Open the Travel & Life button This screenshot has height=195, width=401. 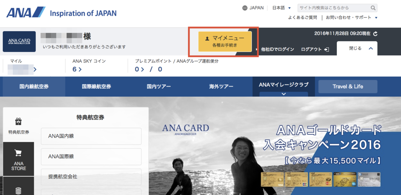click(x=348, y=86)
